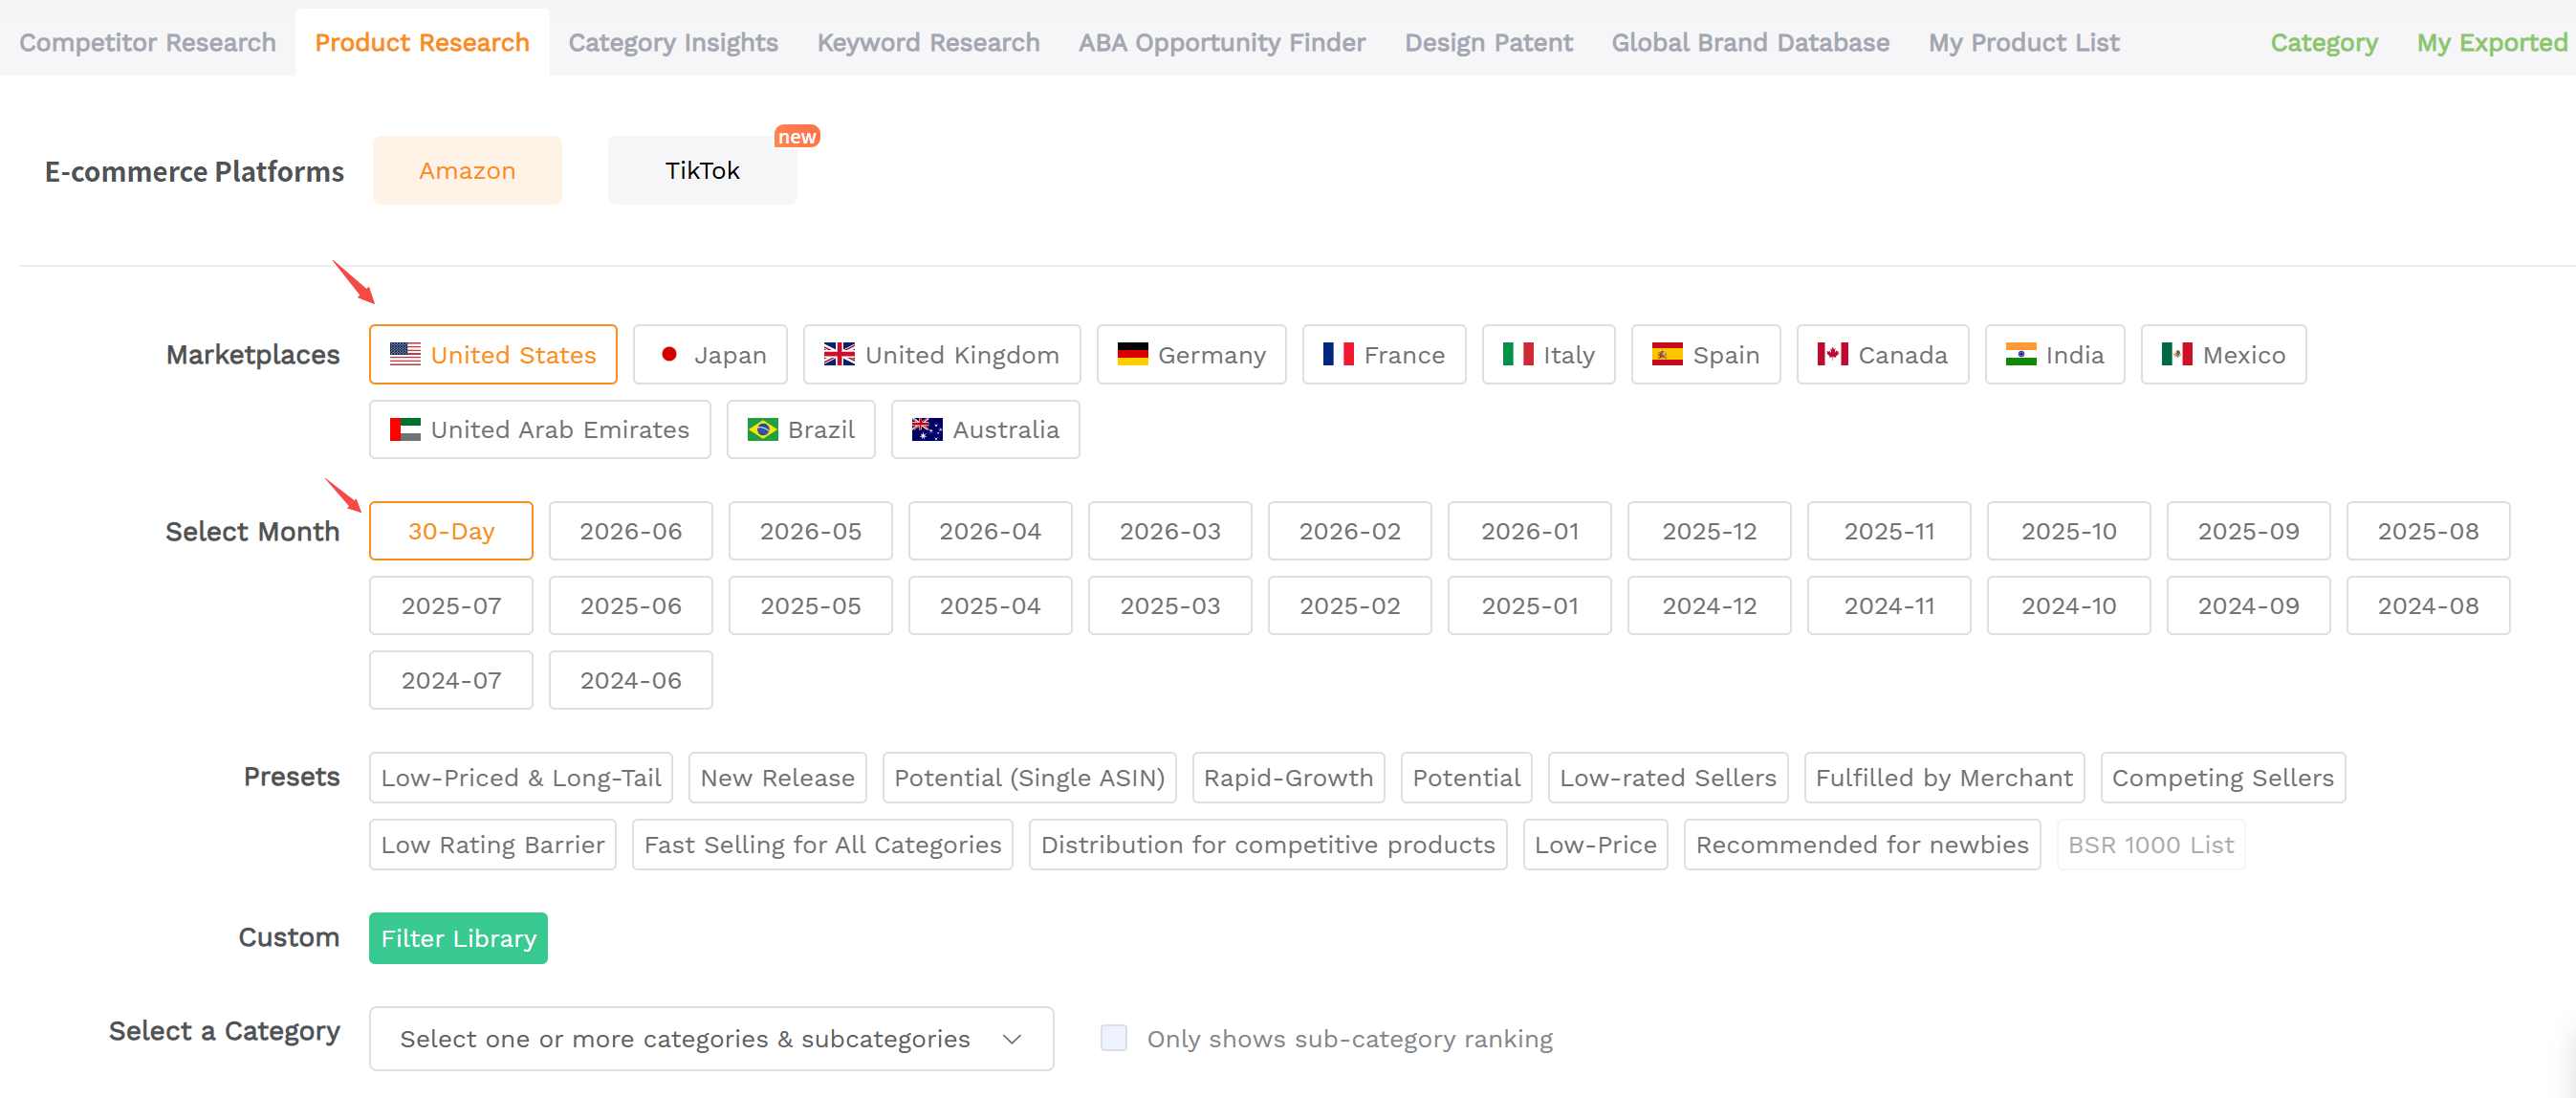This screenshot has width=2576, height=1098.
Task: Open the Design Patent tab
Action: [x=1488, y=43]
